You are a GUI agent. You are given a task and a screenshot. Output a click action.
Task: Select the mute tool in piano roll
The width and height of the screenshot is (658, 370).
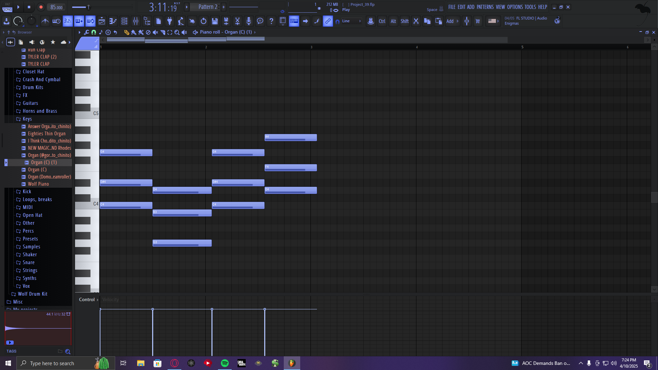pyautogui.click(x=155, y=32)
